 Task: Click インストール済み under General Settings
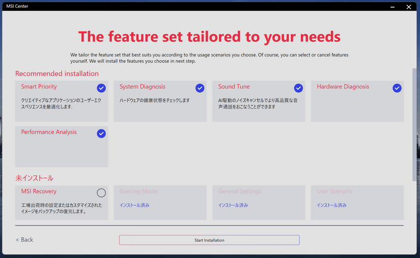coord(233,205)
